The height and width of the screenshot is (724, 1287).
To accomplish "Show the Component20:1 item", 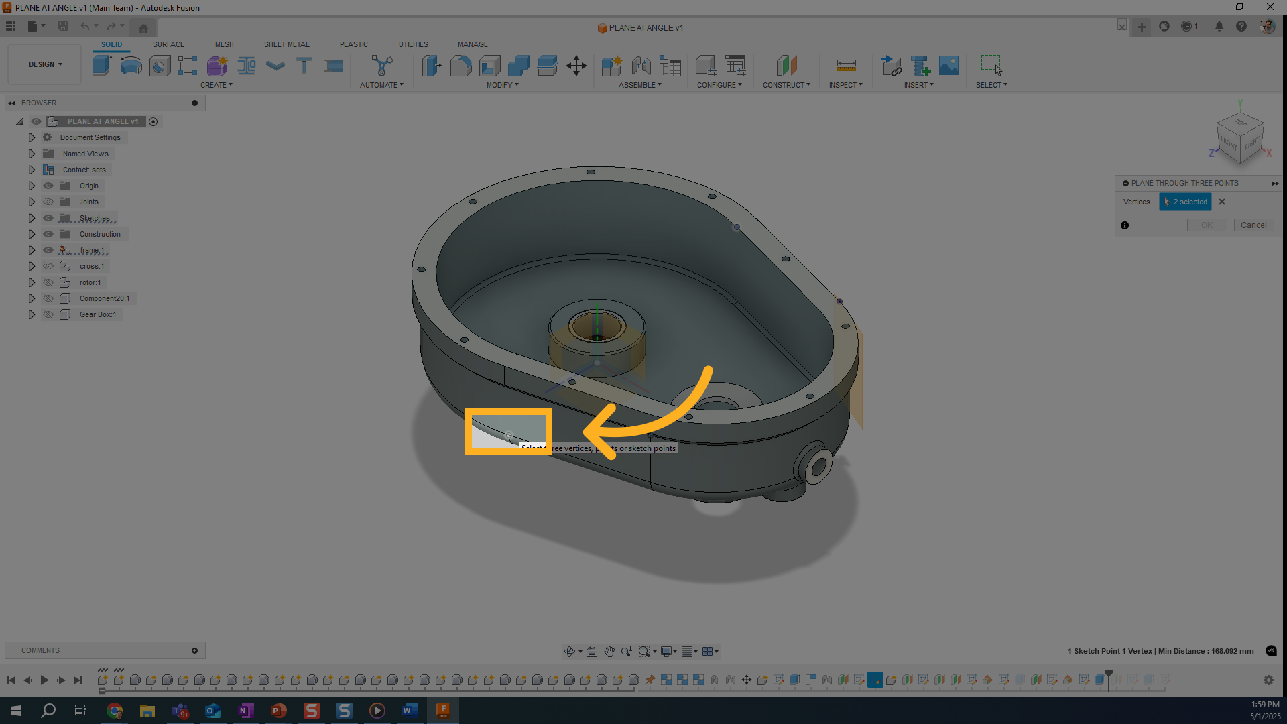I will pyautogui.click(x=48, y=298).
